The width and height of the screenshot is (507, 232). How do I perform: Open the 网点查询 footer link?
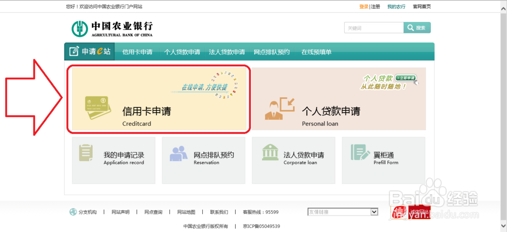pos(153,212)
